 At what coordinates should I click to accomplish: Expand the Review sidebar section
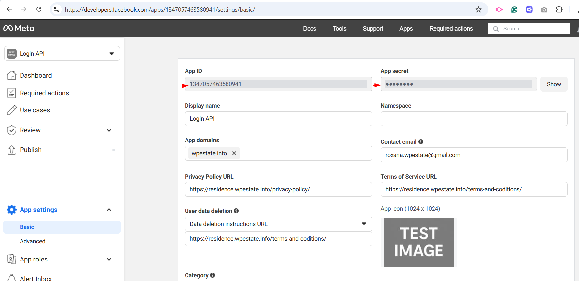pos(109,130)
